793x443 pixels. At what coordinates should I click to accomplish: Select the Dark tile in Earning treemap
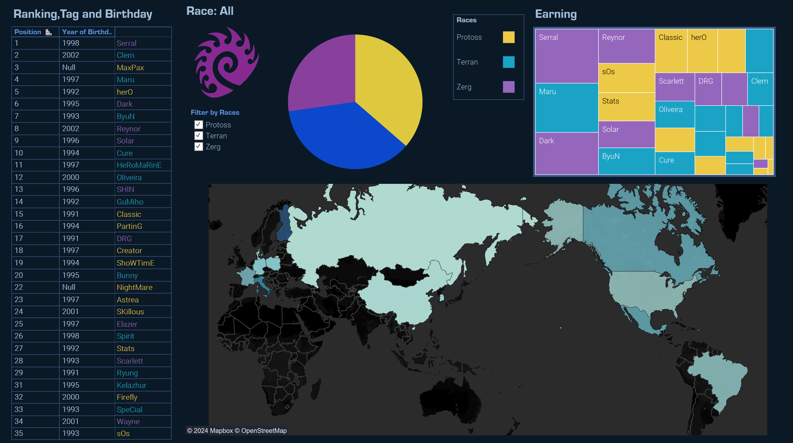click(567, 154)
